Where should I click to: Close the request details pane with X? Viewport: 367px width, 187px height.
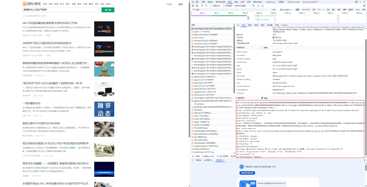(238, 25)
